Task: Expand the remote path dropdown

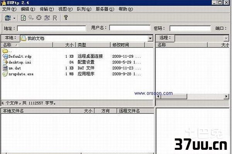Action: tap(226, 38)
